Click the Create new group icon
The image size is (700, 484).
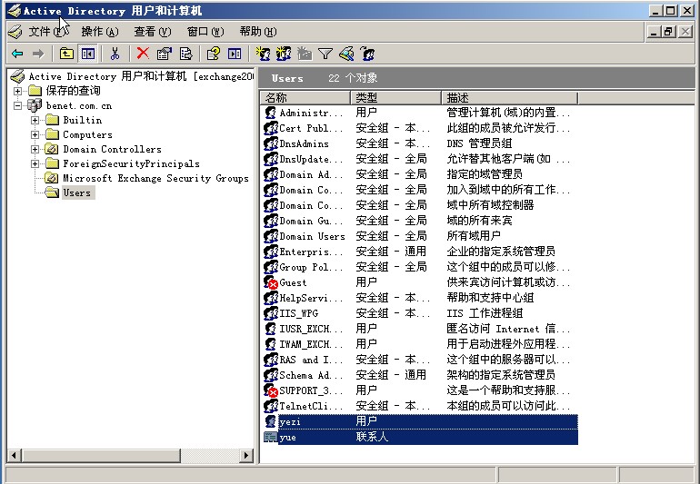pos(284,54)
